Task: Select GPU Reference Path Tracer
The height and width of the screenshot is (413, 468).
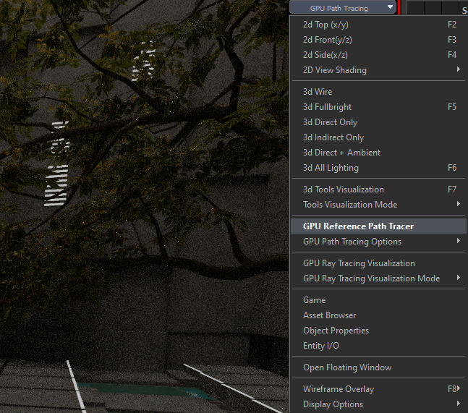Action: pyautogui.click(x=378, y=226)
